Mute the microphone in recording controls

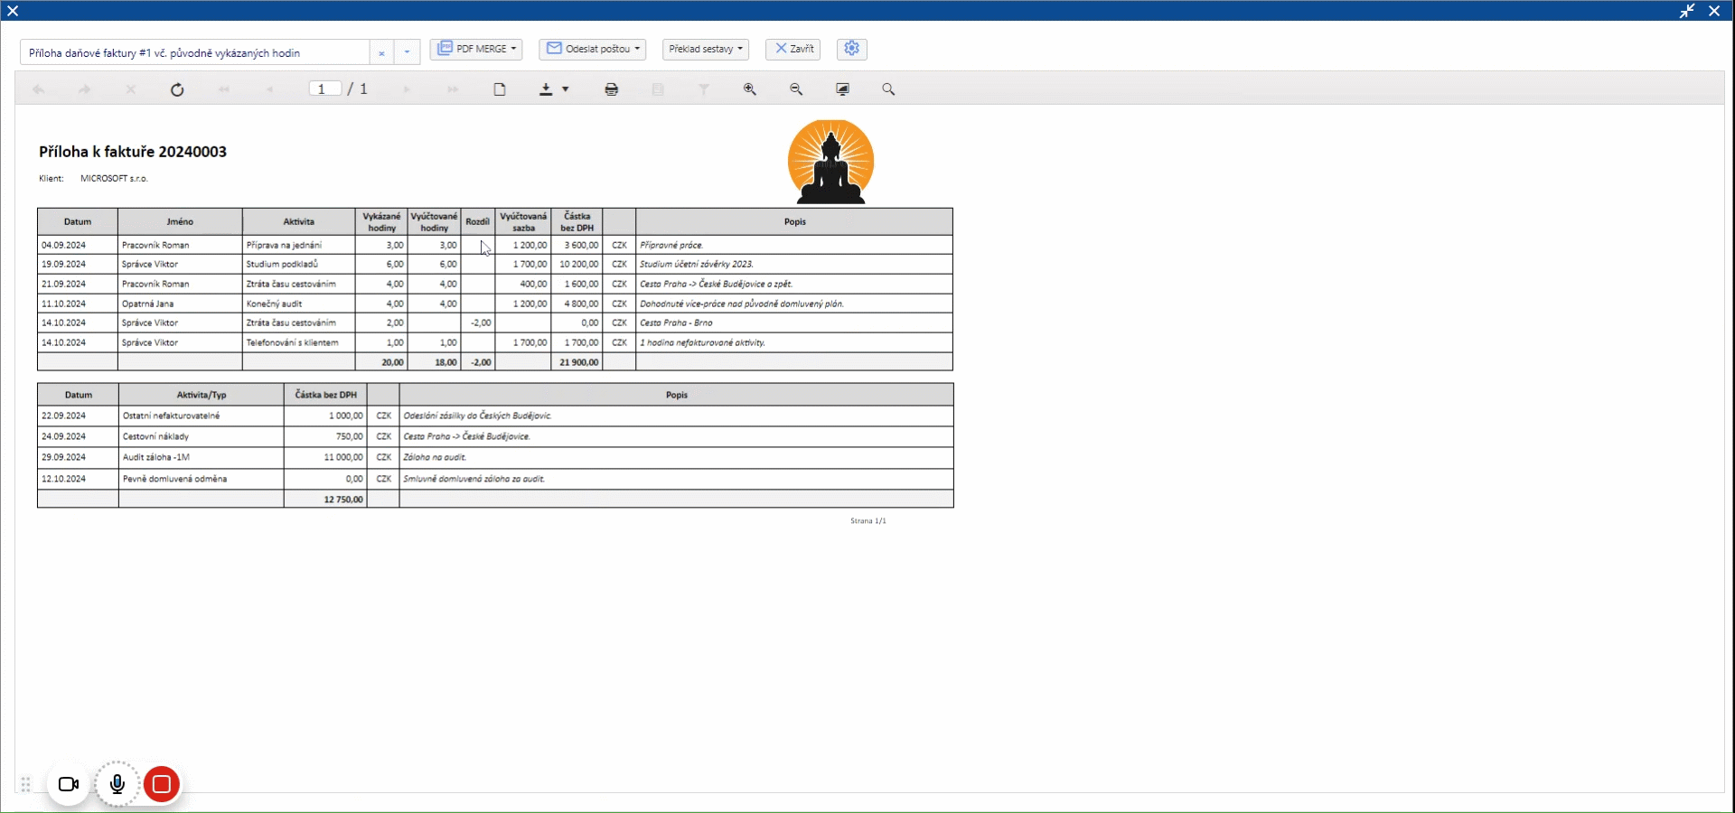coord(117,784)
